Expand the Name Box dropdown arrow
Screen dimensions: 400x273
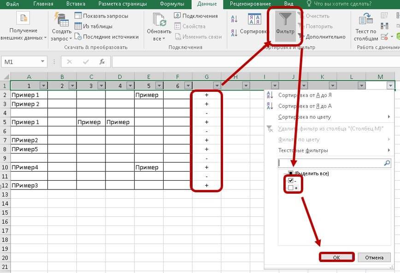point(42,61)
